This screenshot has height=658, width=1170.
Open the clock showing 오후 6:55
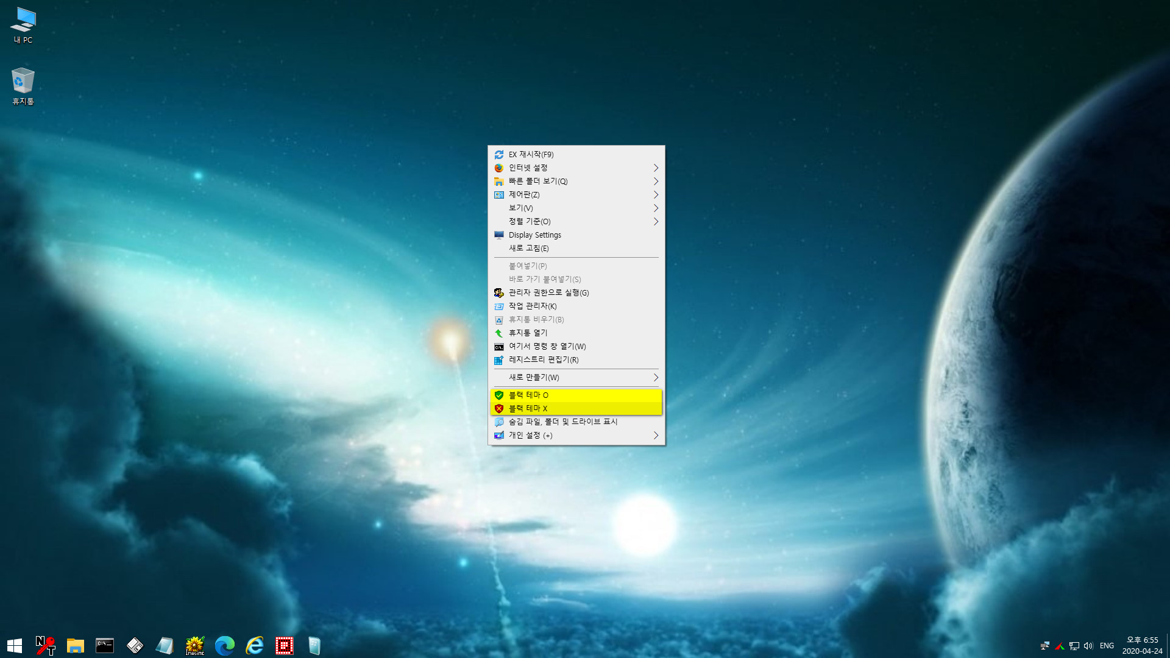[1142, 646]
